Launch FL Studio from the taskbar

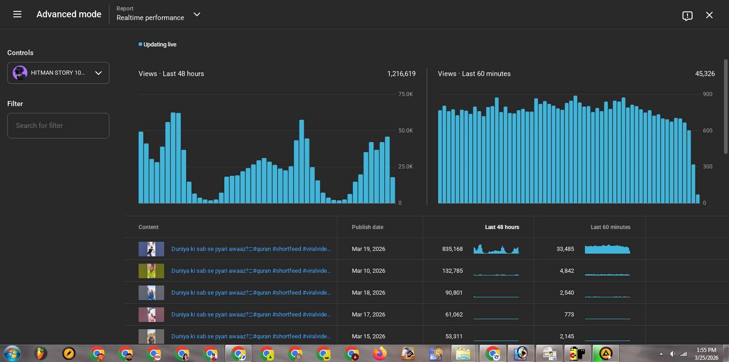(41, 353)
